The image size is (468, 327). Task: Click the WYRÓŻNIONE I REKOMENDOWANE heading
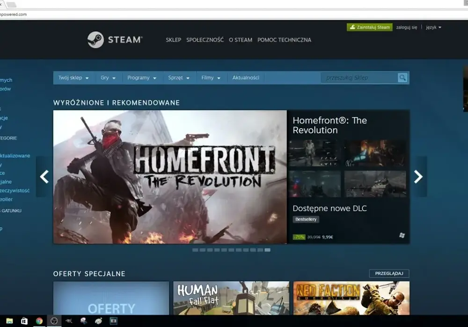point(117,103)
